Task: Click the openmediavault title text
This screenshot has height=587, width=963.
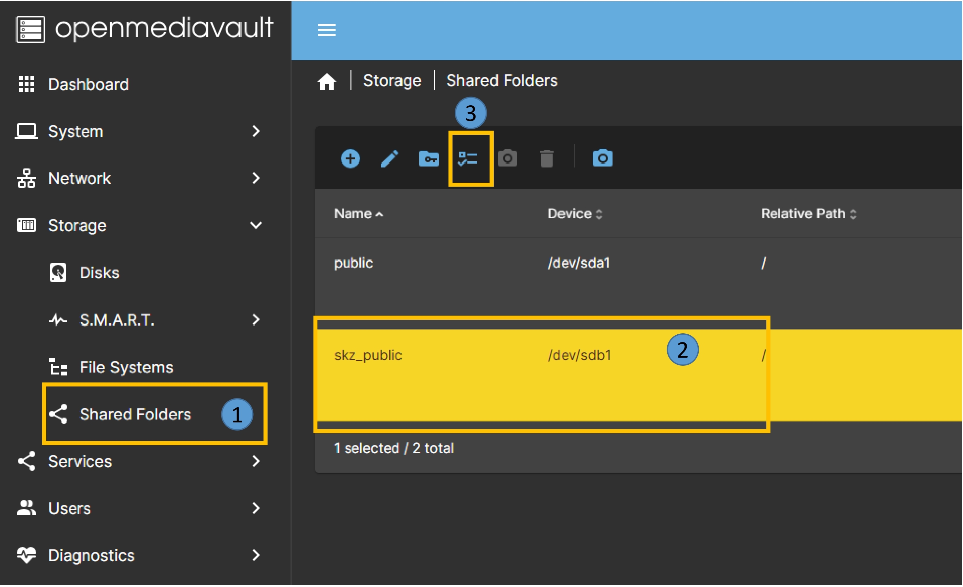Action: point(164,29)
